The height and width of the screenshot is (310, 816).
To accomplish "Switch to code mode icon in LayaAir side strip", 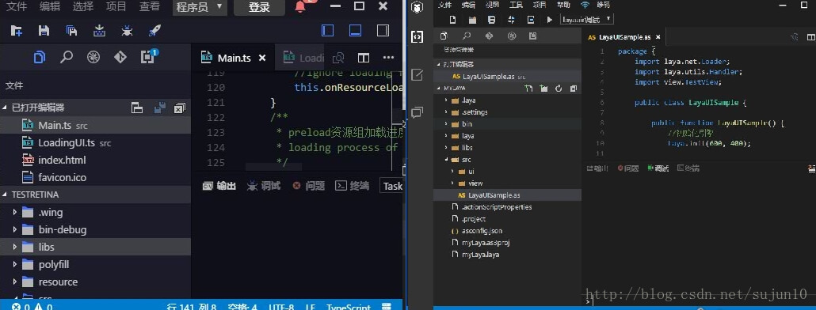I will (x=418, y=36).
